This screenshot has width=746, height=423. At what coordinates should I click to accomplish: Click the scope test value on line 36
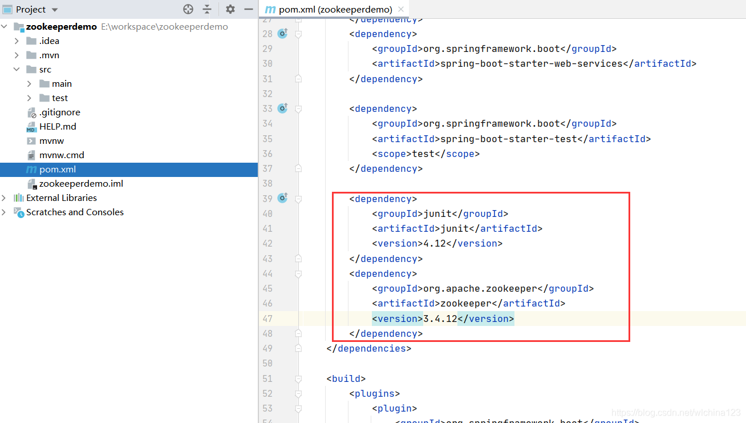423,154
